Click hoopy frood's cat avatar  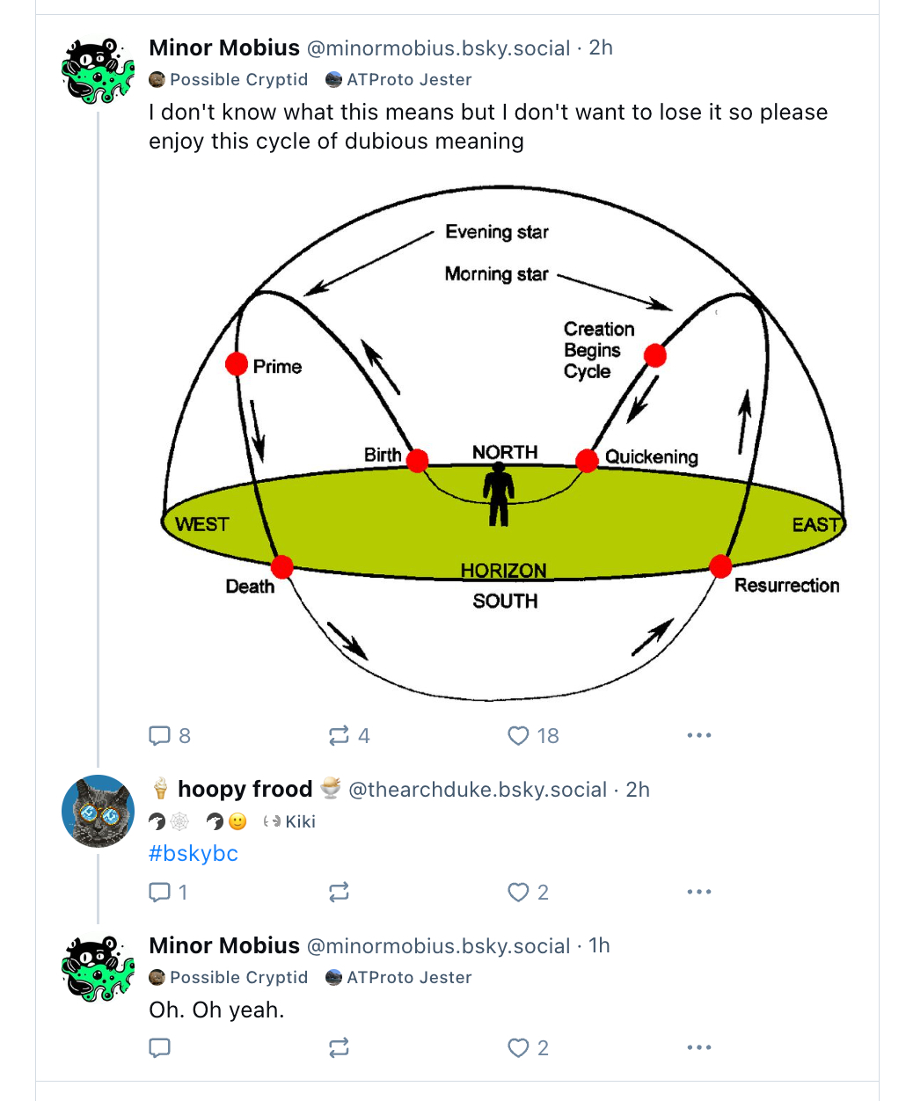tap(98, 811)
